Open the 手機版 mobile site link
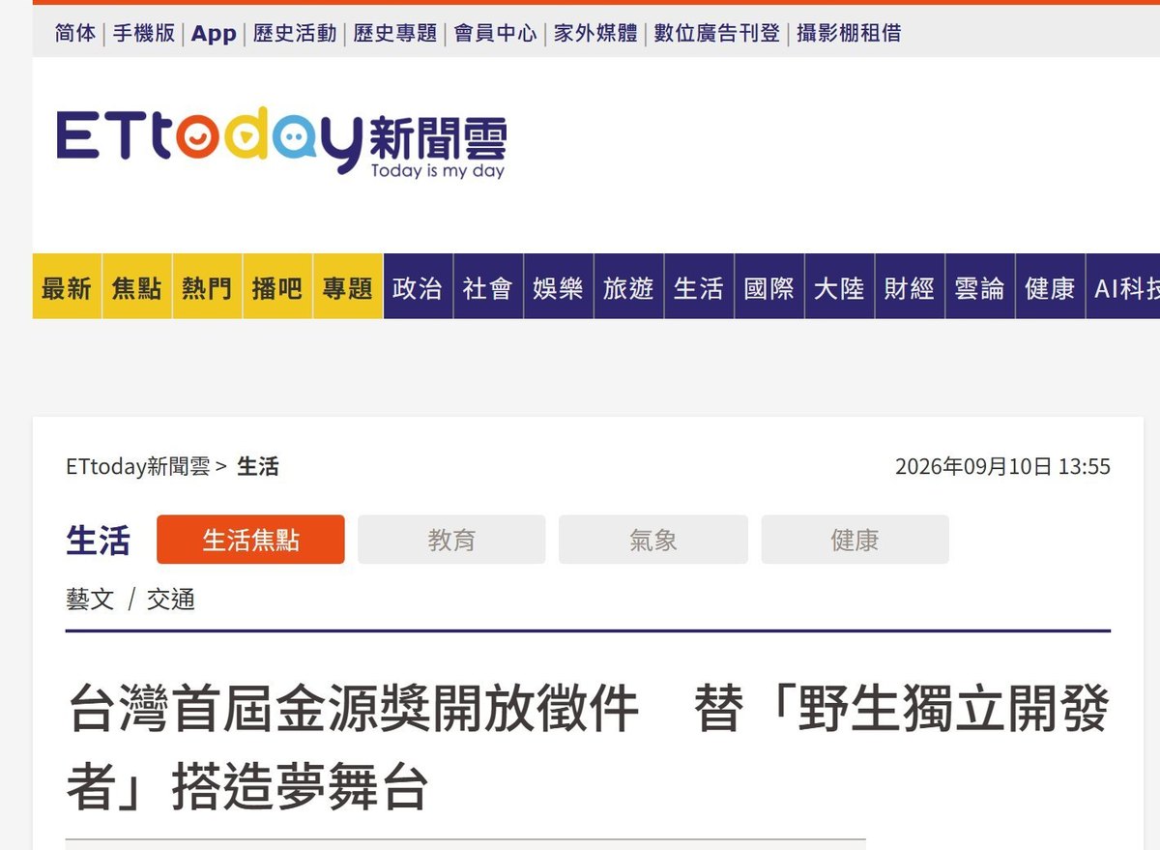The image size is (1160, 850). (144, 33)
